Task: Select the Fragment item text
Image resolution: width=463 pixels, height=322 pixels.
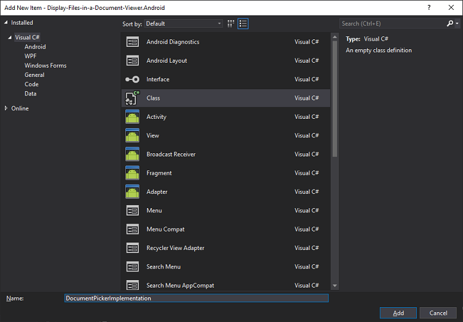Action: (159, 173)
